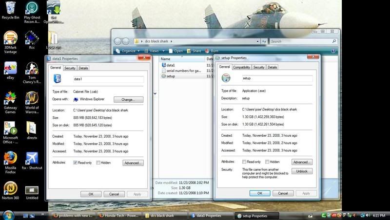The image size is (390, 220).
Task: Sort by the Name column header
Action: click(x=182, y=59)
